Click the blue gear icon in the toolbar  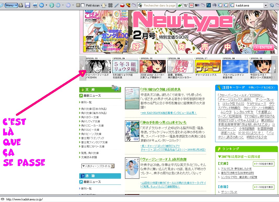[272, 5]
